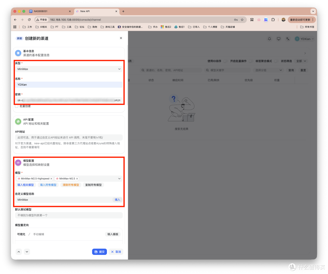This screenshot has height=274, width=328.
Task: Remove MiniMax-M2.5 model tag
Action: (77, 179)
